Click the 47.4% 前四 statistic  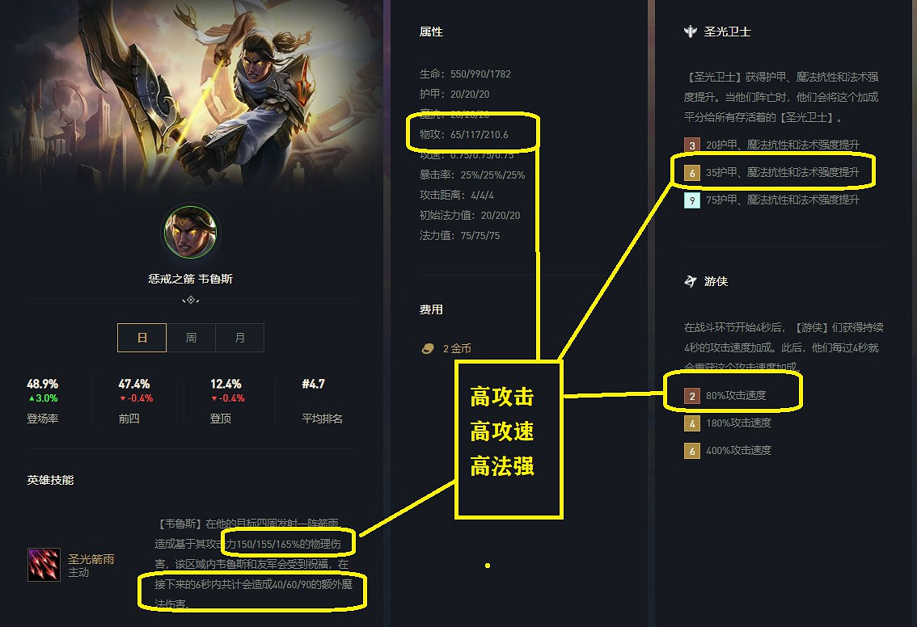[x=135, y=400]
